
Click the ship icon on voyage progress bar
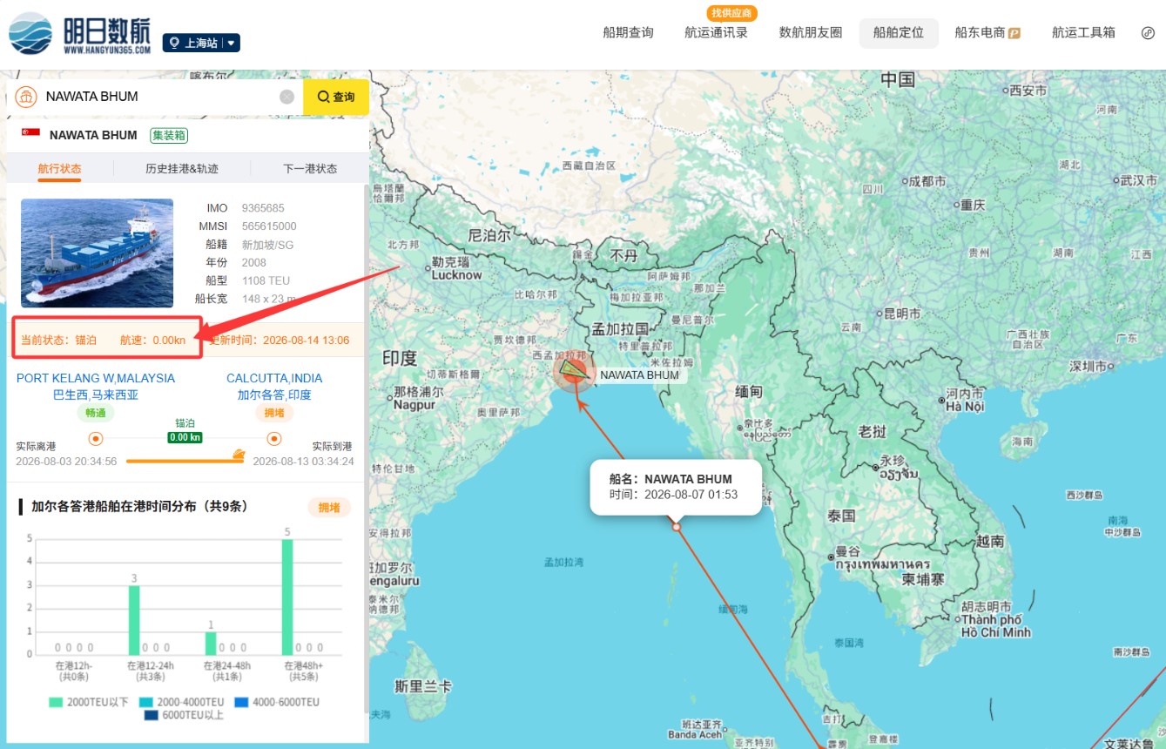pyautogui.click(x=239, y=455)
